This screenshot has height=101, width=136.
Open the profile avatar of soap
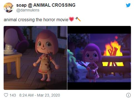coord(8,8)
